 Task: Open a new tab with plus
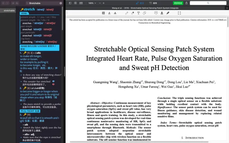click(x=227, y=8)
